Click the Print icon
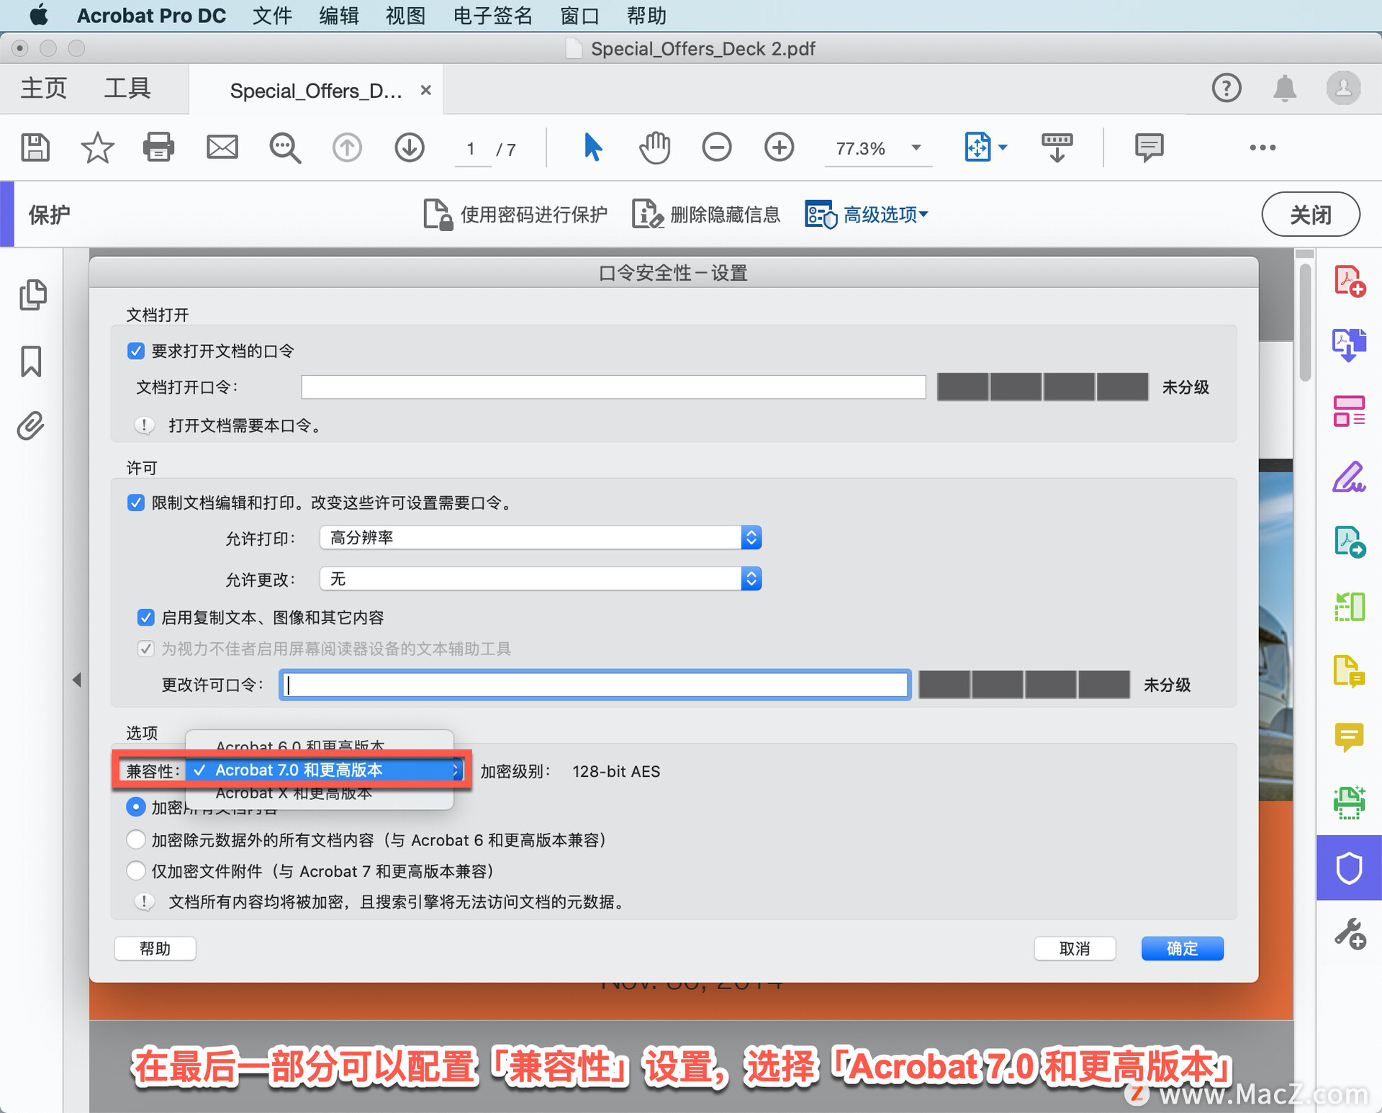The height and width of the screenshot is (1113, 1382). 158,148
